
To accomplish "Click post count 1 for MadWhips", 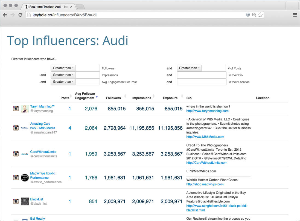I will [x=70, y=178].
